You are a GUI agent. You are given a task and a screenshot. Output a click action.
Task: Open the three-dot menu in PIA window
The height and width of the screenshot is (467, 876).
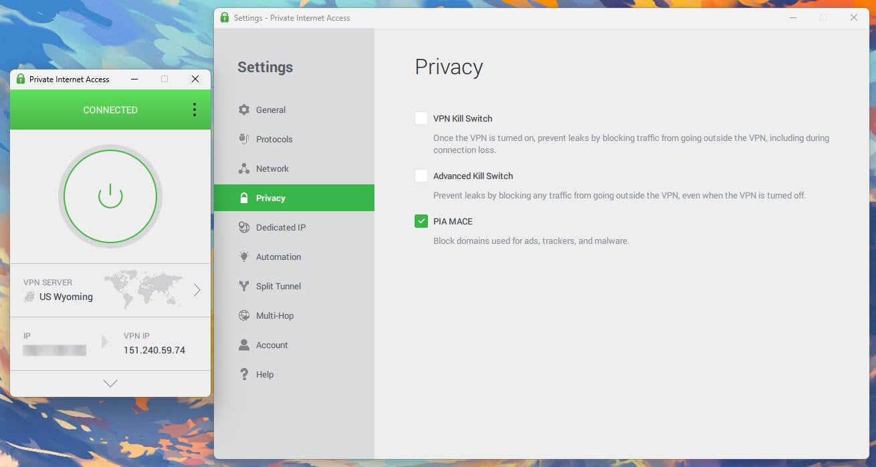(195, 110)
